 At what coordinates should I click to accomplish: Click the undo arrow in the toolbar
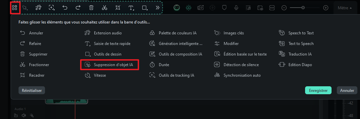[65, 8]
